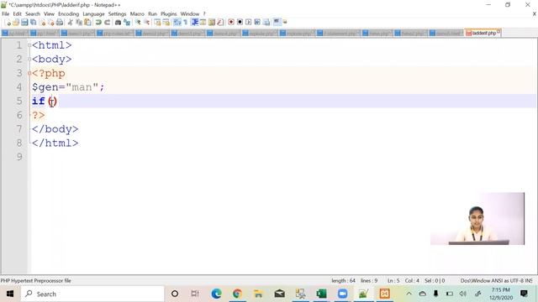Image resolution: width=538 pixels, height=302 pixels.
Task: Click the Paste clipboard toolbar icon
Action: tap(87, 23)
